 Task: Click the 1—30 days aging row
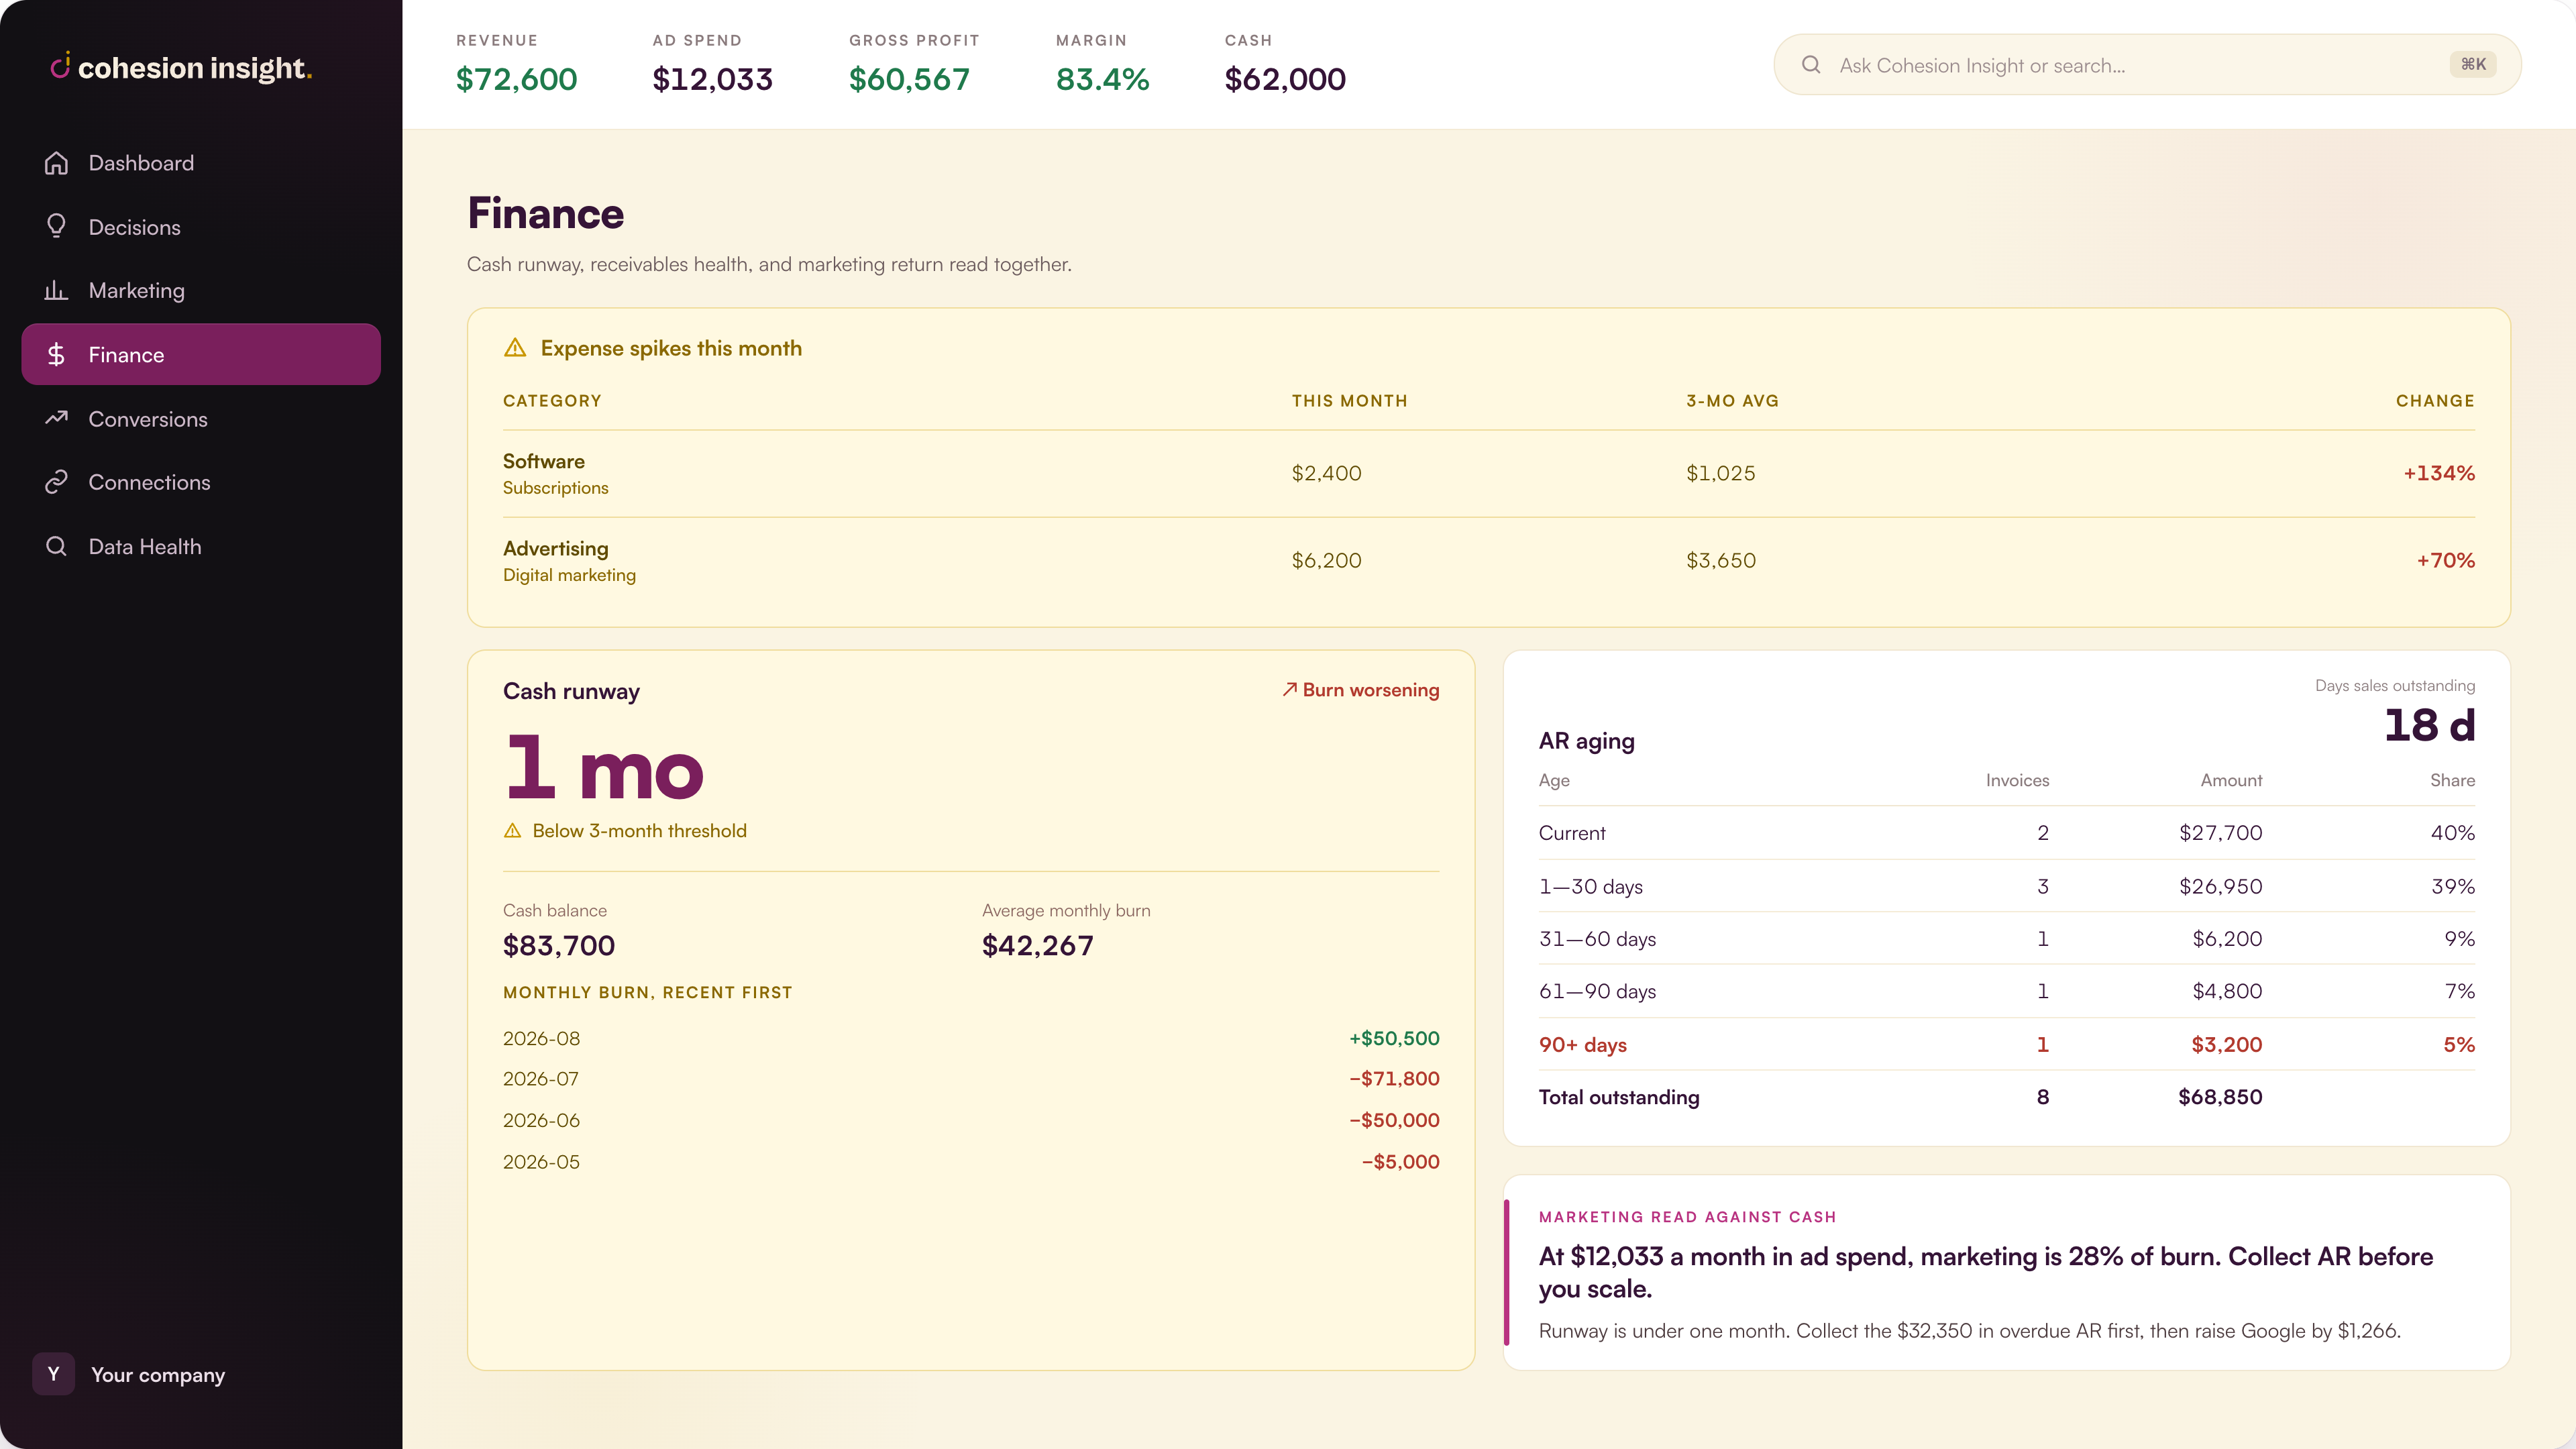pos(2006,886)
